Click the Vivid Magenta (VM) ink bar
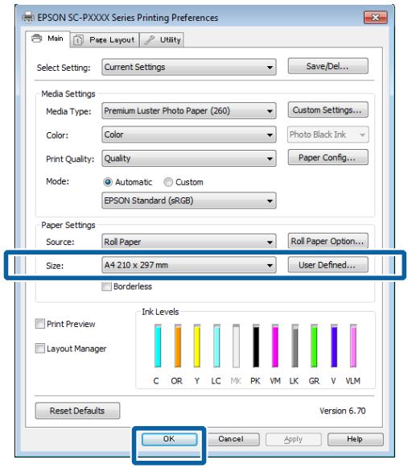Viewport: 408px width, 468px height. (275, 346)
